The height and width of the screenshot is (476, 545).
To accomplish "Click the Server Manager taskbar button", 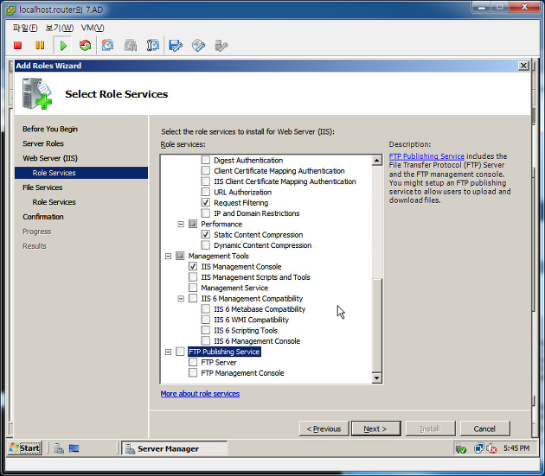I will click(x=175, y=448).
